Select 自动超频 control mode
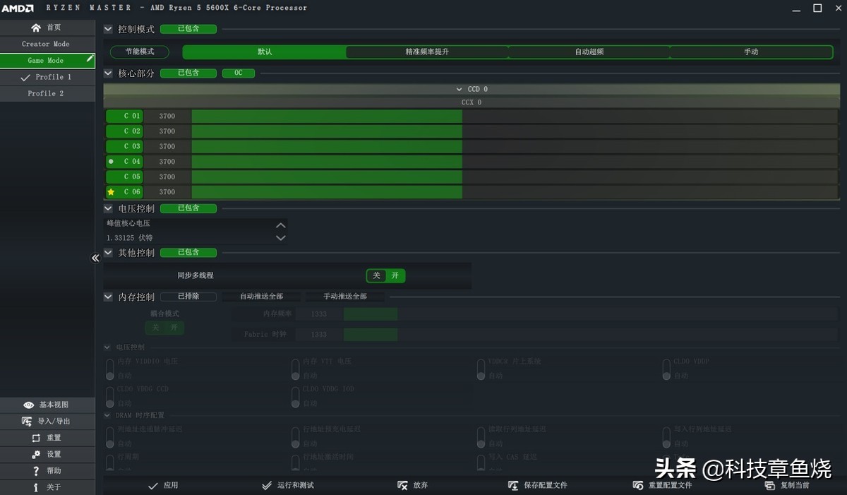This screenshot has width=847, height=495. tap(589, 52)
